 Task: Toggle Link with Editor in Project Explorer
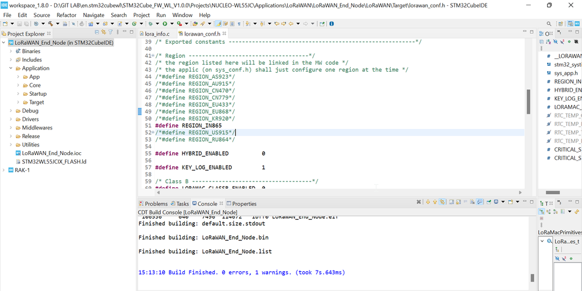(x=104, y=32)
